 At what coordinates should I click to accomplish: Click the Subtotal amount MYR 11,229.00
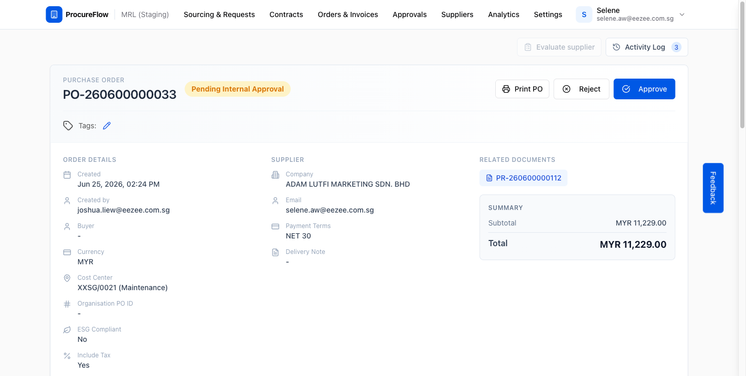coord(641,223)
